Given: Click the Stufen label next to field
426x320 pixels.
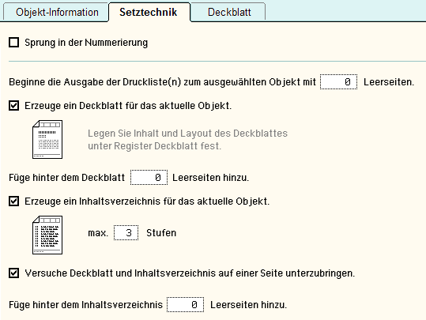Looking at the screenshot, I should click(x=161, y=233).
